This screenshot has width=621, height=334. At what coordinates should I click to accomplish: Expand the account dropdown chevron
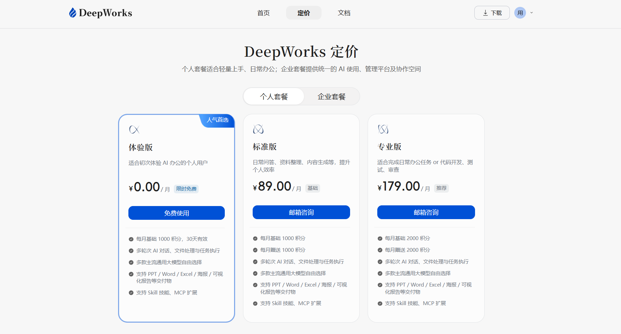[531, 13]
